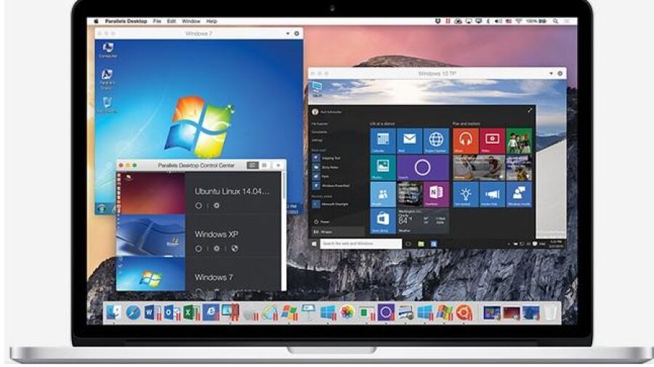Open settings gear for Windows XP VM
The height and width of the screenshot is (367, 654).
coord(217,248)
